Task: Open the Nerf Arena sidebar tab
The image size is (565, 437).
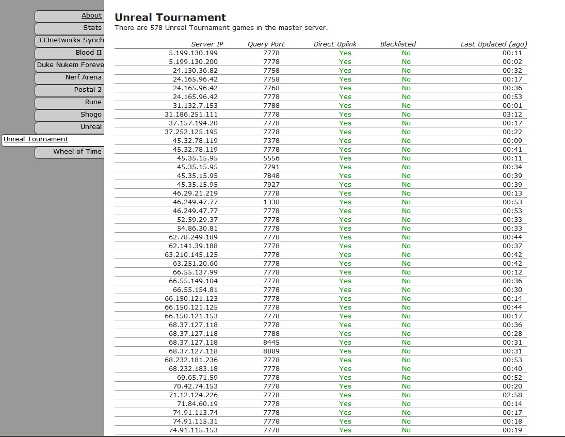Action: (70, 77)
